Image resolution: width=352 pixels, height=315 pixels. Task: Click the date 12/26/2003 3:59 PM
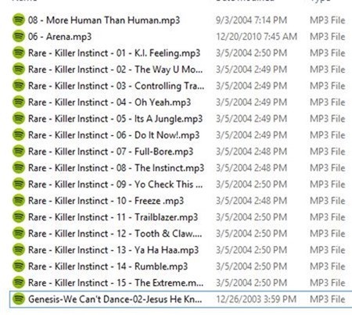(256, 299)
